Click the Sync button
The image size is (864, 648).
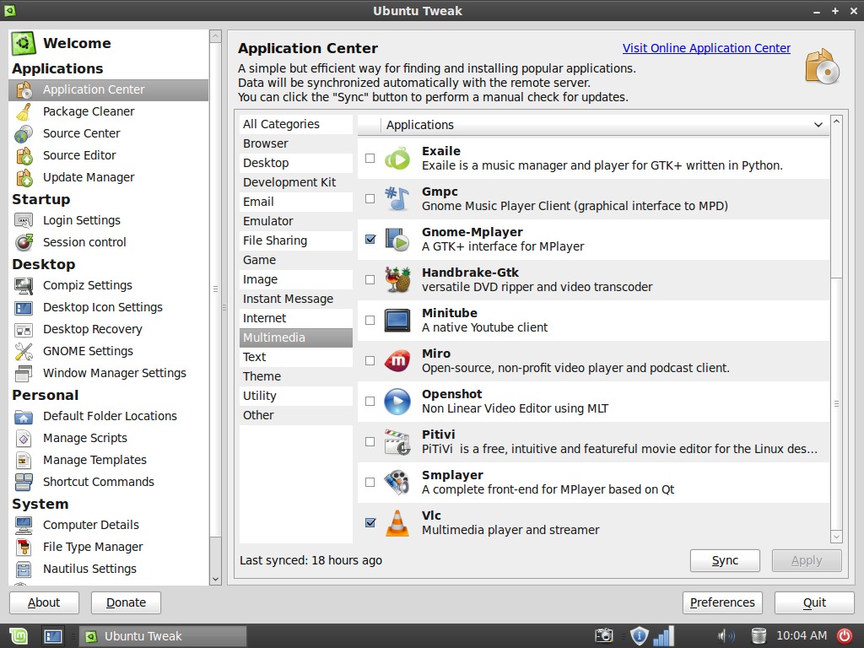(x=725, y=561)
